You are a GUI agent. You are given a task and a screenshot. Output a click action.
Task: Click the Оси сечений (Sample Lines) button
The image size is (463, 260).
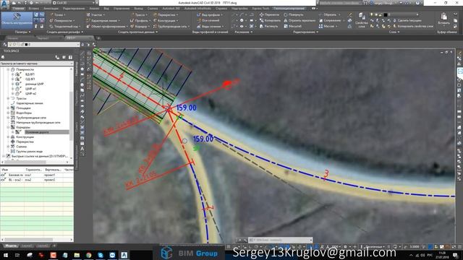click(x=208, y=20)
